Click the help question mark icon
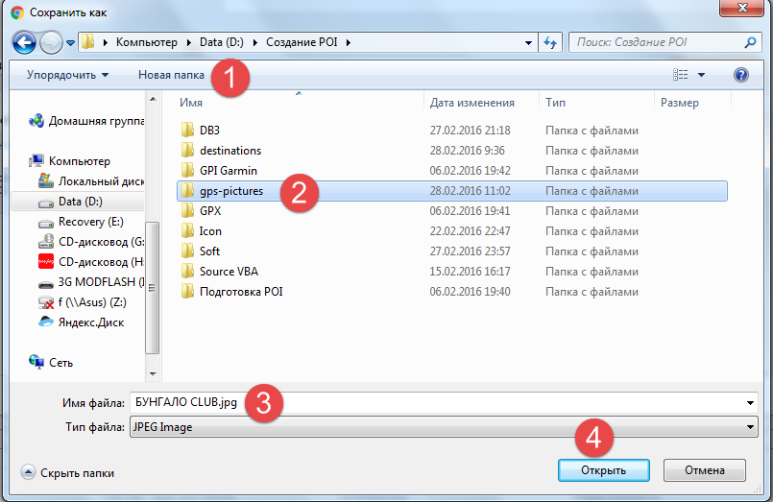 tap(740, 75)
